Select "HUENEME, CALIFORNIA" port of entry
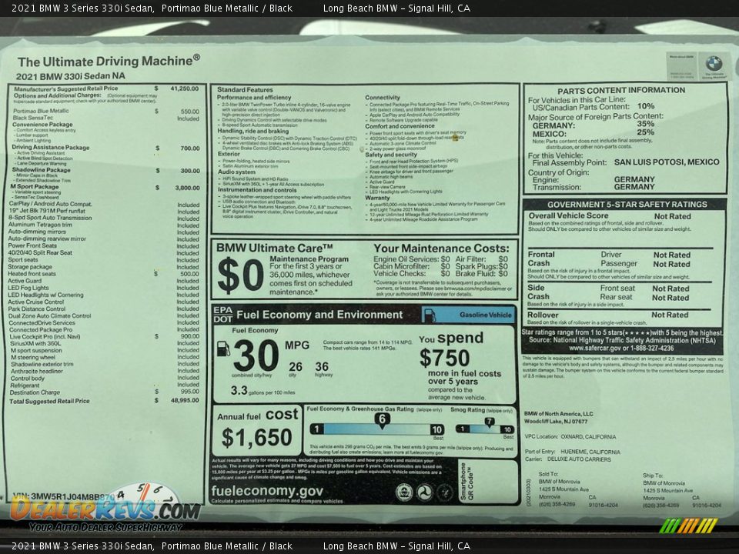The height and width of the screenshot is (554, 739). click(x=590, y=452)
